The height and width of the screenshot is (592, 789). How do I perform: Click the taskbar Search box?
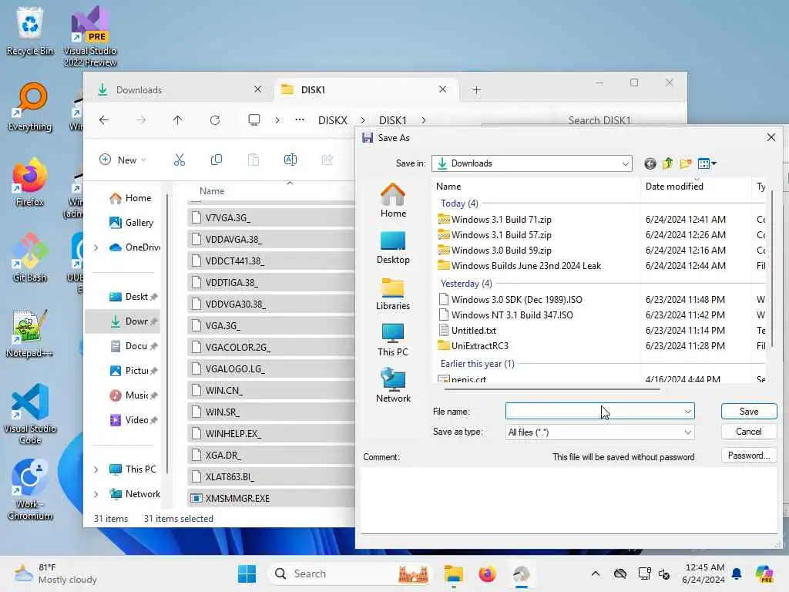tap(351, 573)
